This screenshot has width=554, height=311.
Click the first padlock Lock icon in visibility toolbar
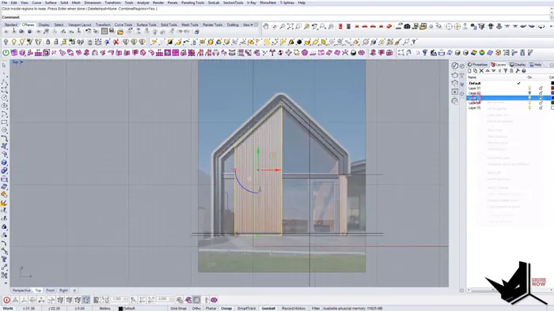(x=47, y=42)
